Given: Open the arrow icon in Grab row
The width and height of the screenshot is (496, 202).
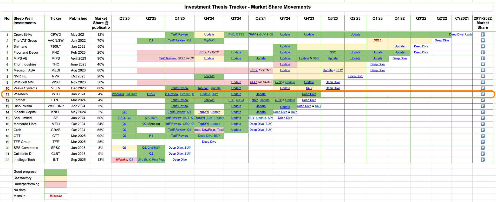Looking at the screenshot, I should [482, 130].
